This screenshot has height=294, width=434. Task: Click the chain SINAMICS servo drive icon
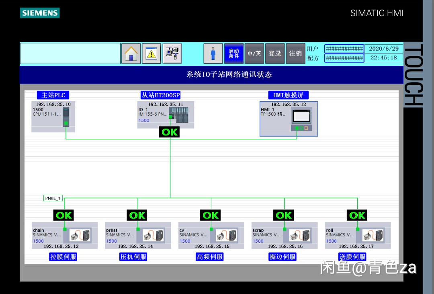[80, 235]
